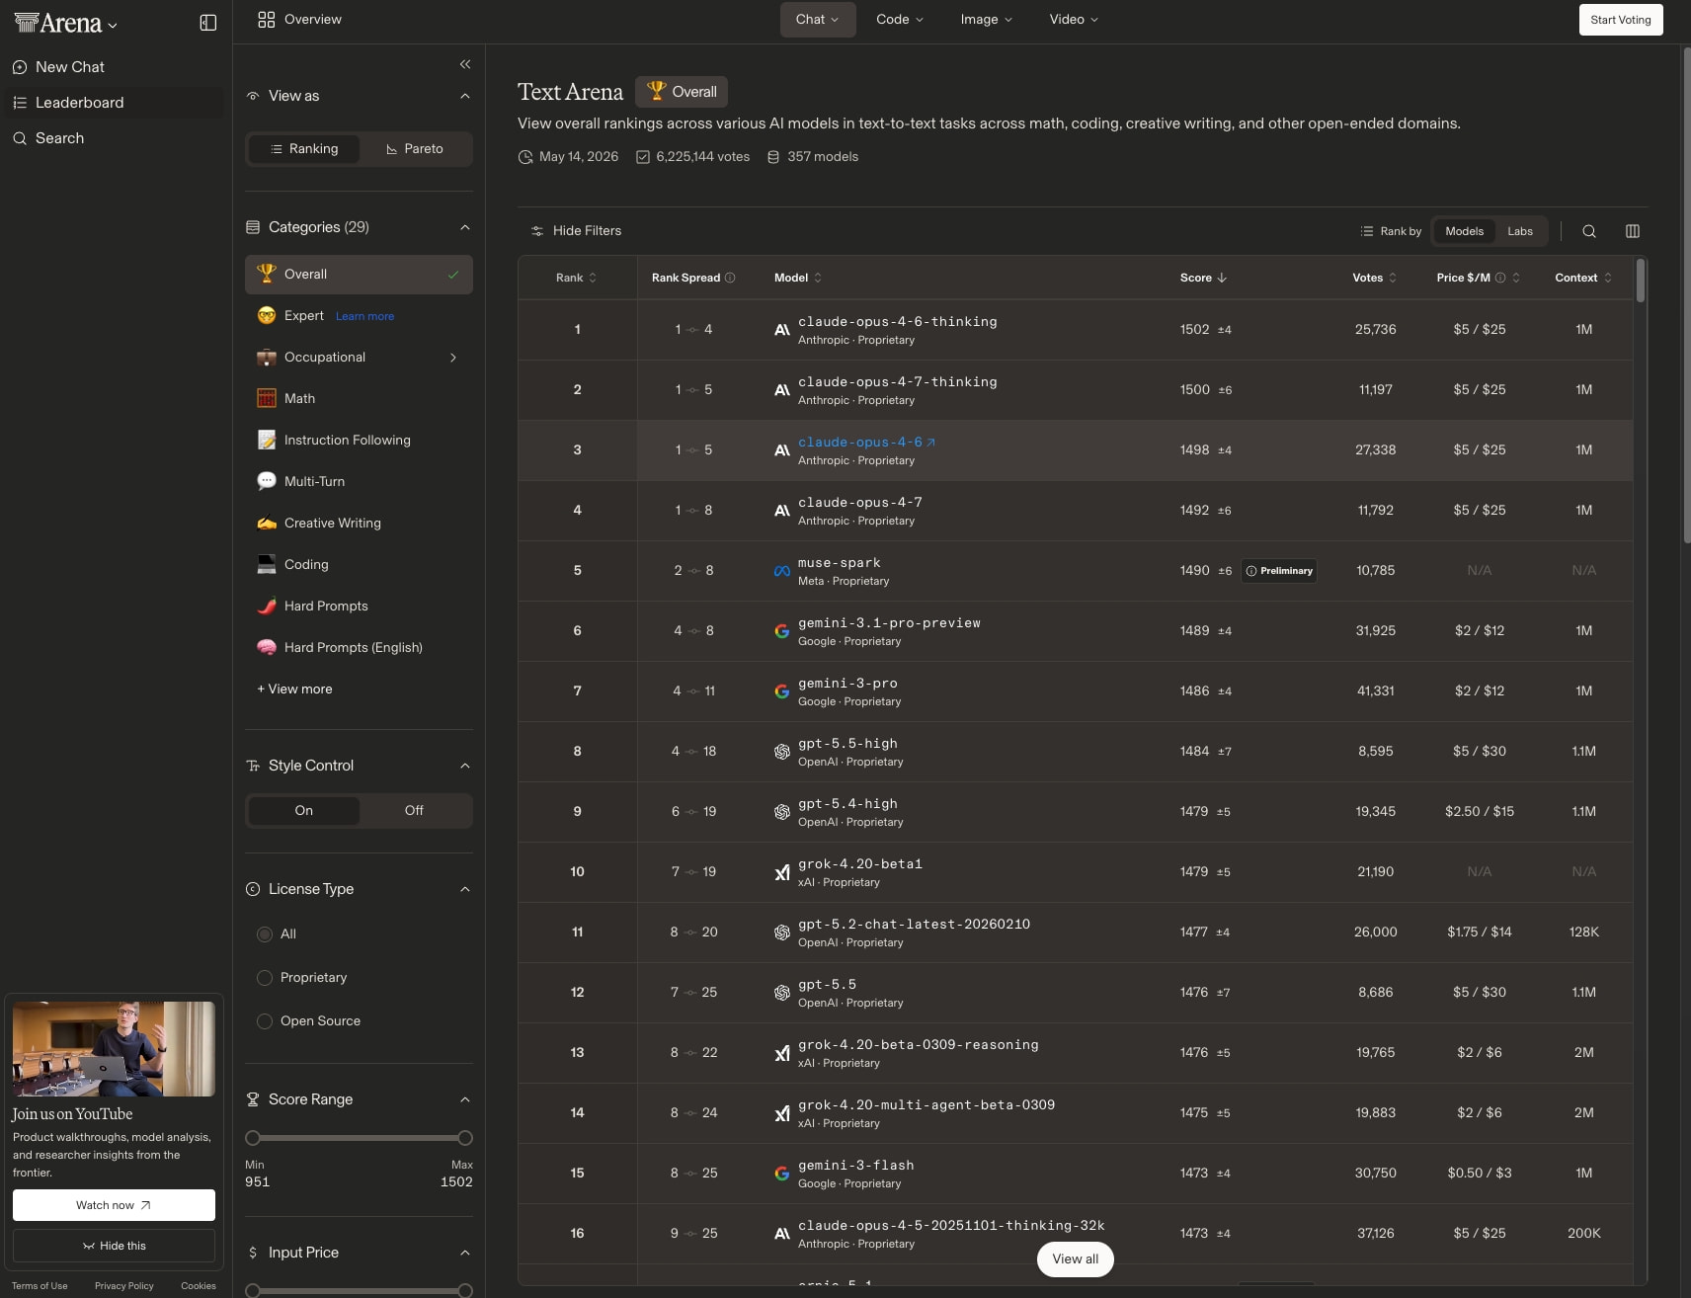
Task: Click the table search magnifier icon
Action: click(x=1589, y=231)
